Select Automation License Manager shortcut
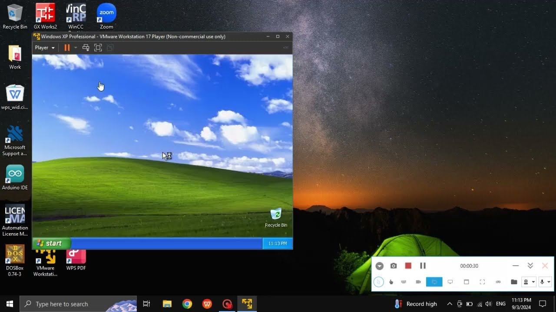The image size is (556, 312). pos(15,221)
